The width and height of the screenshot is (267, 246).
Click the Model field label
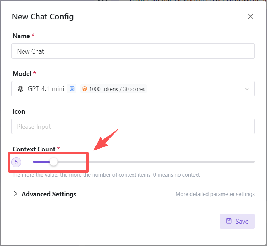pyautogui.click(x=22, y=73)
